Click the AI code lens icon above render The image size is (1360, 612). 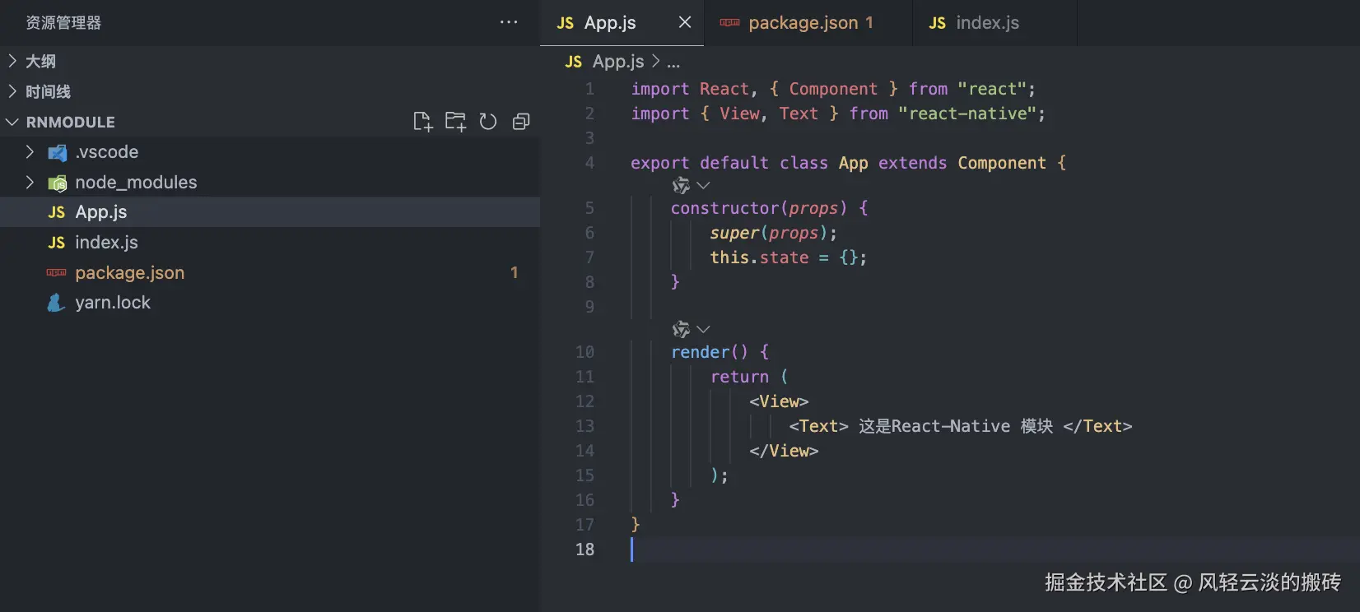point(681,329)
